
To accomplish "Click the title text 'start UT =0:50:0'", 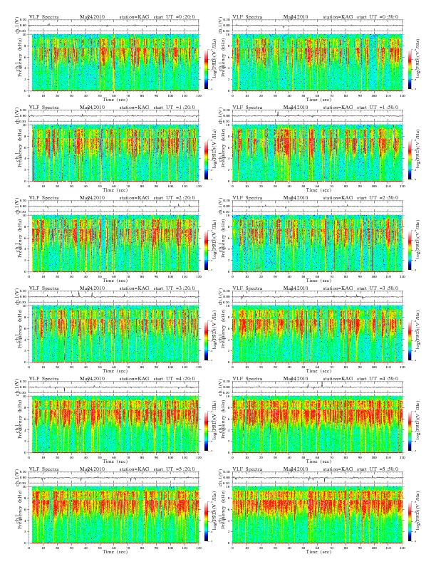I will 378,16.
